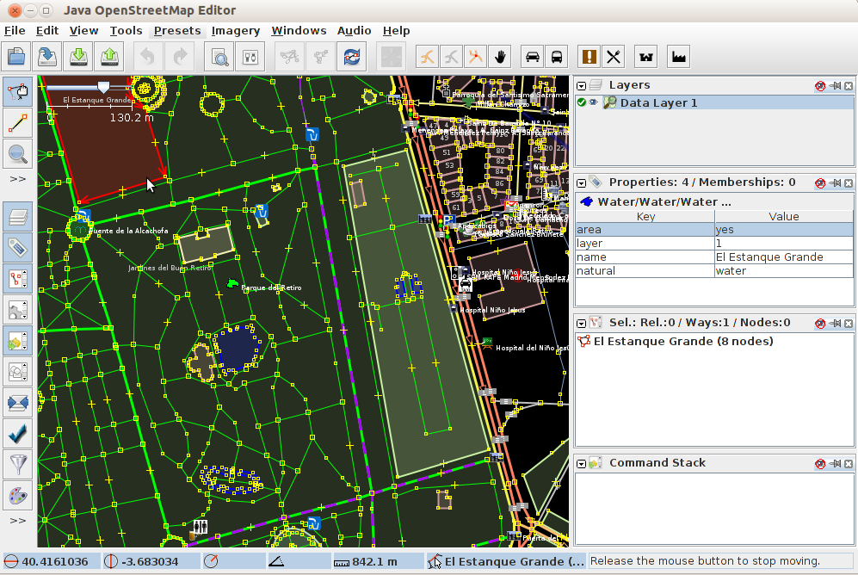
Task: Open the Presets menu
Action: pyautogui.click(x=177, y=30)
